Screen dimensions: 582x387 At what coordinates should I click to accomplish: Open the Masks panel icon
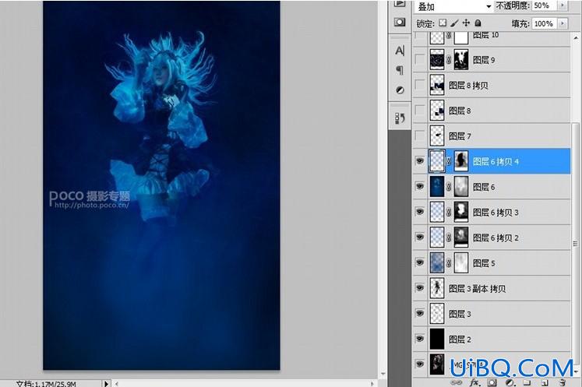pos(400,22)
